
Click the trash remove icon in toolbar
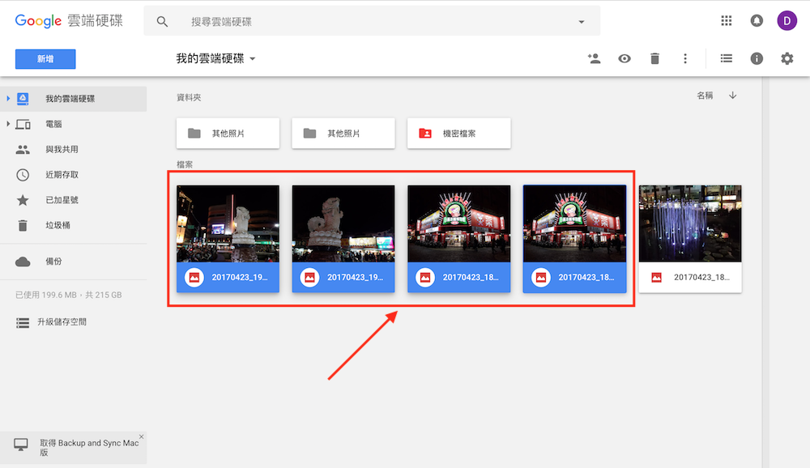(654, 58)
